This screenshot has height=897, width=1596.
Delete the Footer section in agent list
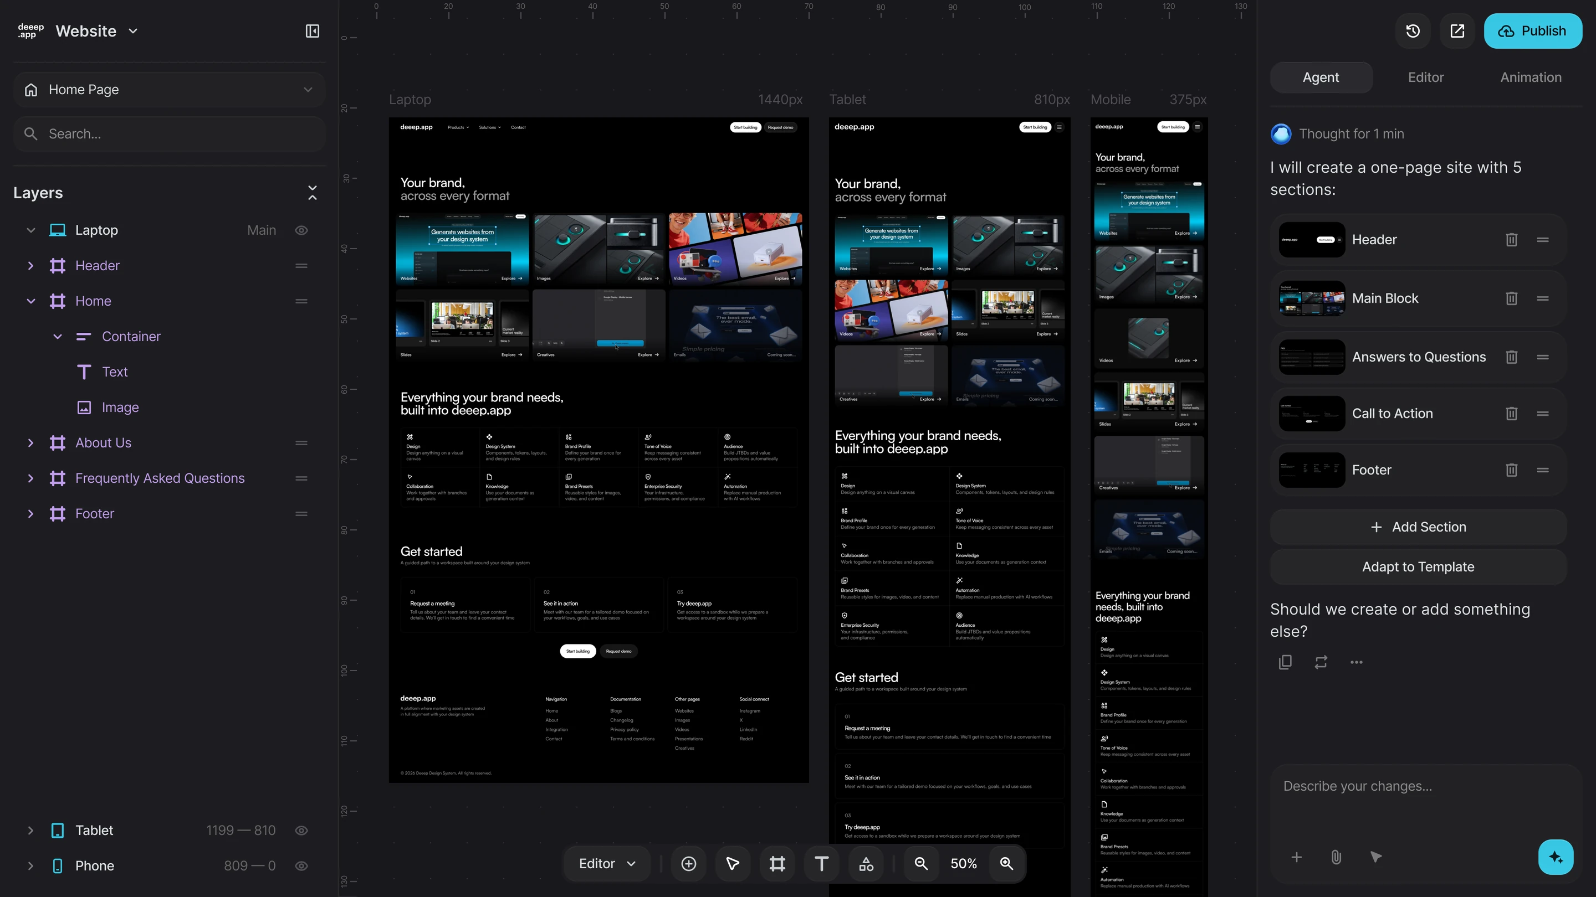1511,470
